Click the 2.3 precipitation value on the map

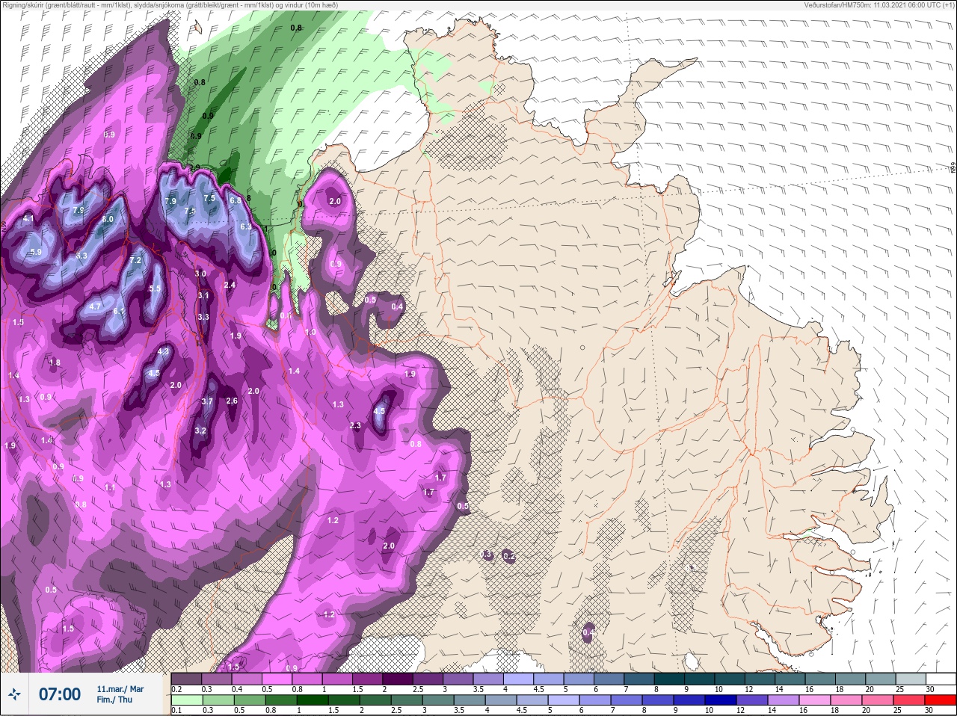click(x=355, y=425)
